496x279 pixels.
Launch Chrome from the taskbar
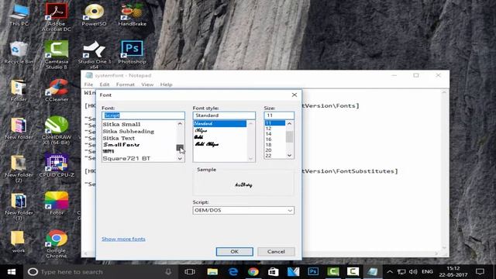[x=253, y=272]
